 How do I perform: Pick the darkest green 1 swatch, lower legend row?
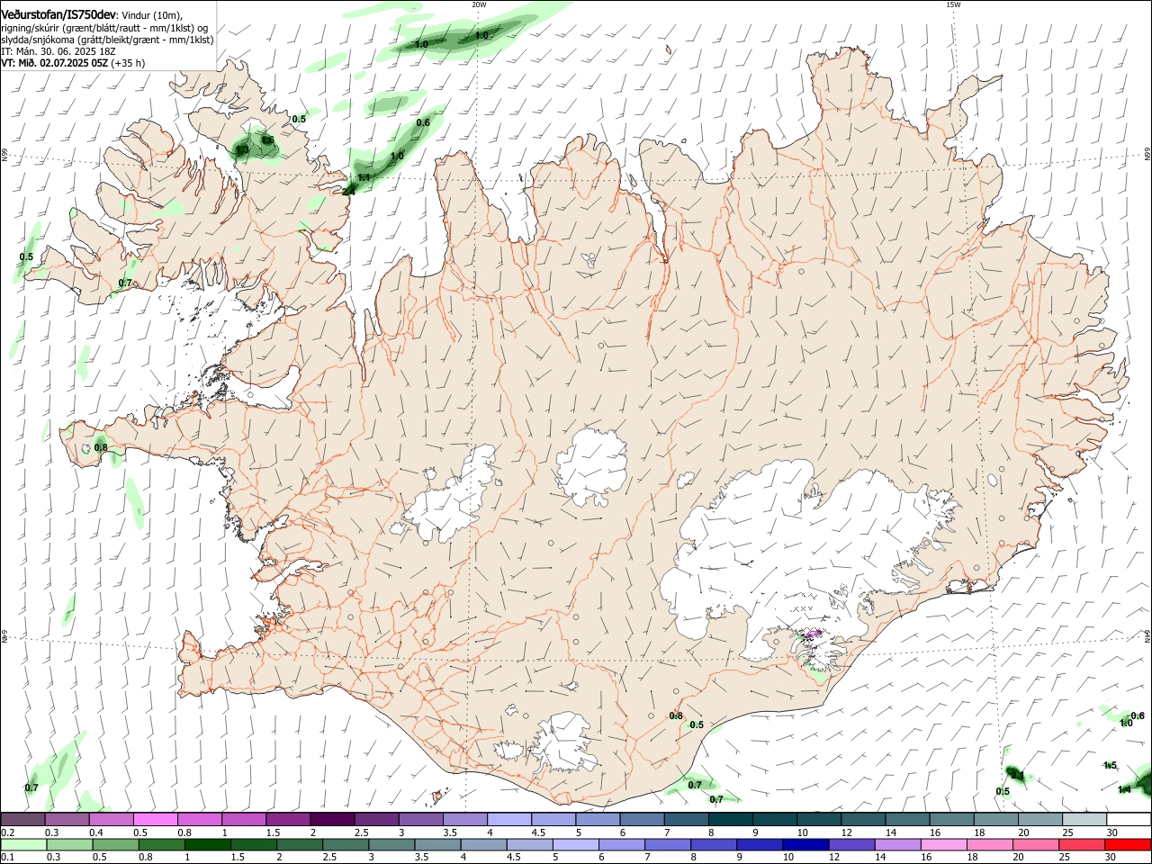207,844
